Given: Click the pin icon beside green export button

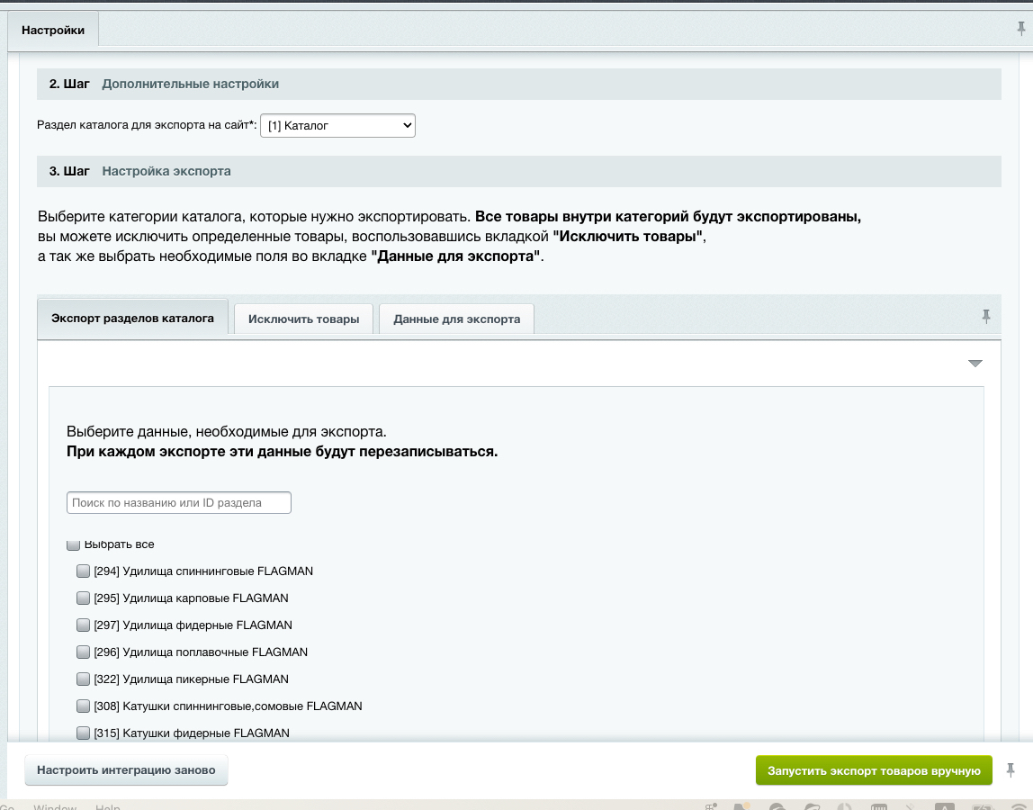Looking at the screenshot, I should click(1010, 769).
